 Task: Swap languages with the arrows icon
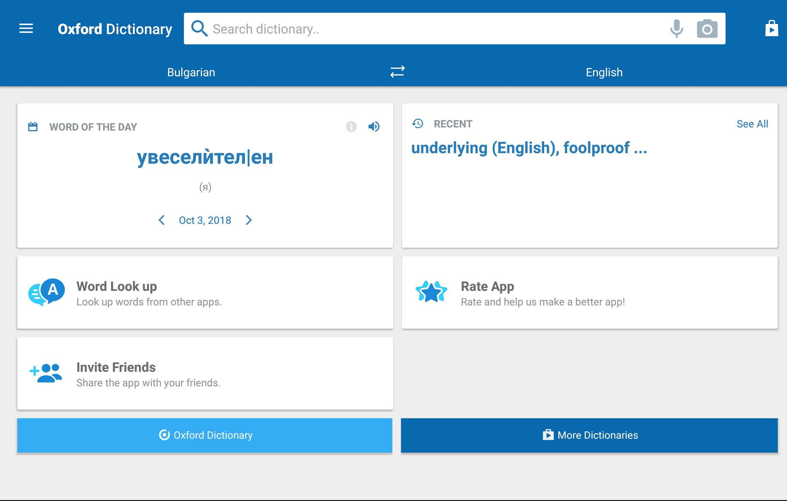click(397, 72)
